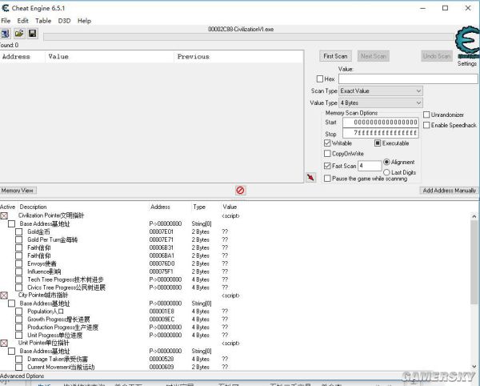The height and width of the screenshot is (386, 480).
Task: Start a First Scan
Action: (x=335, y=56)
